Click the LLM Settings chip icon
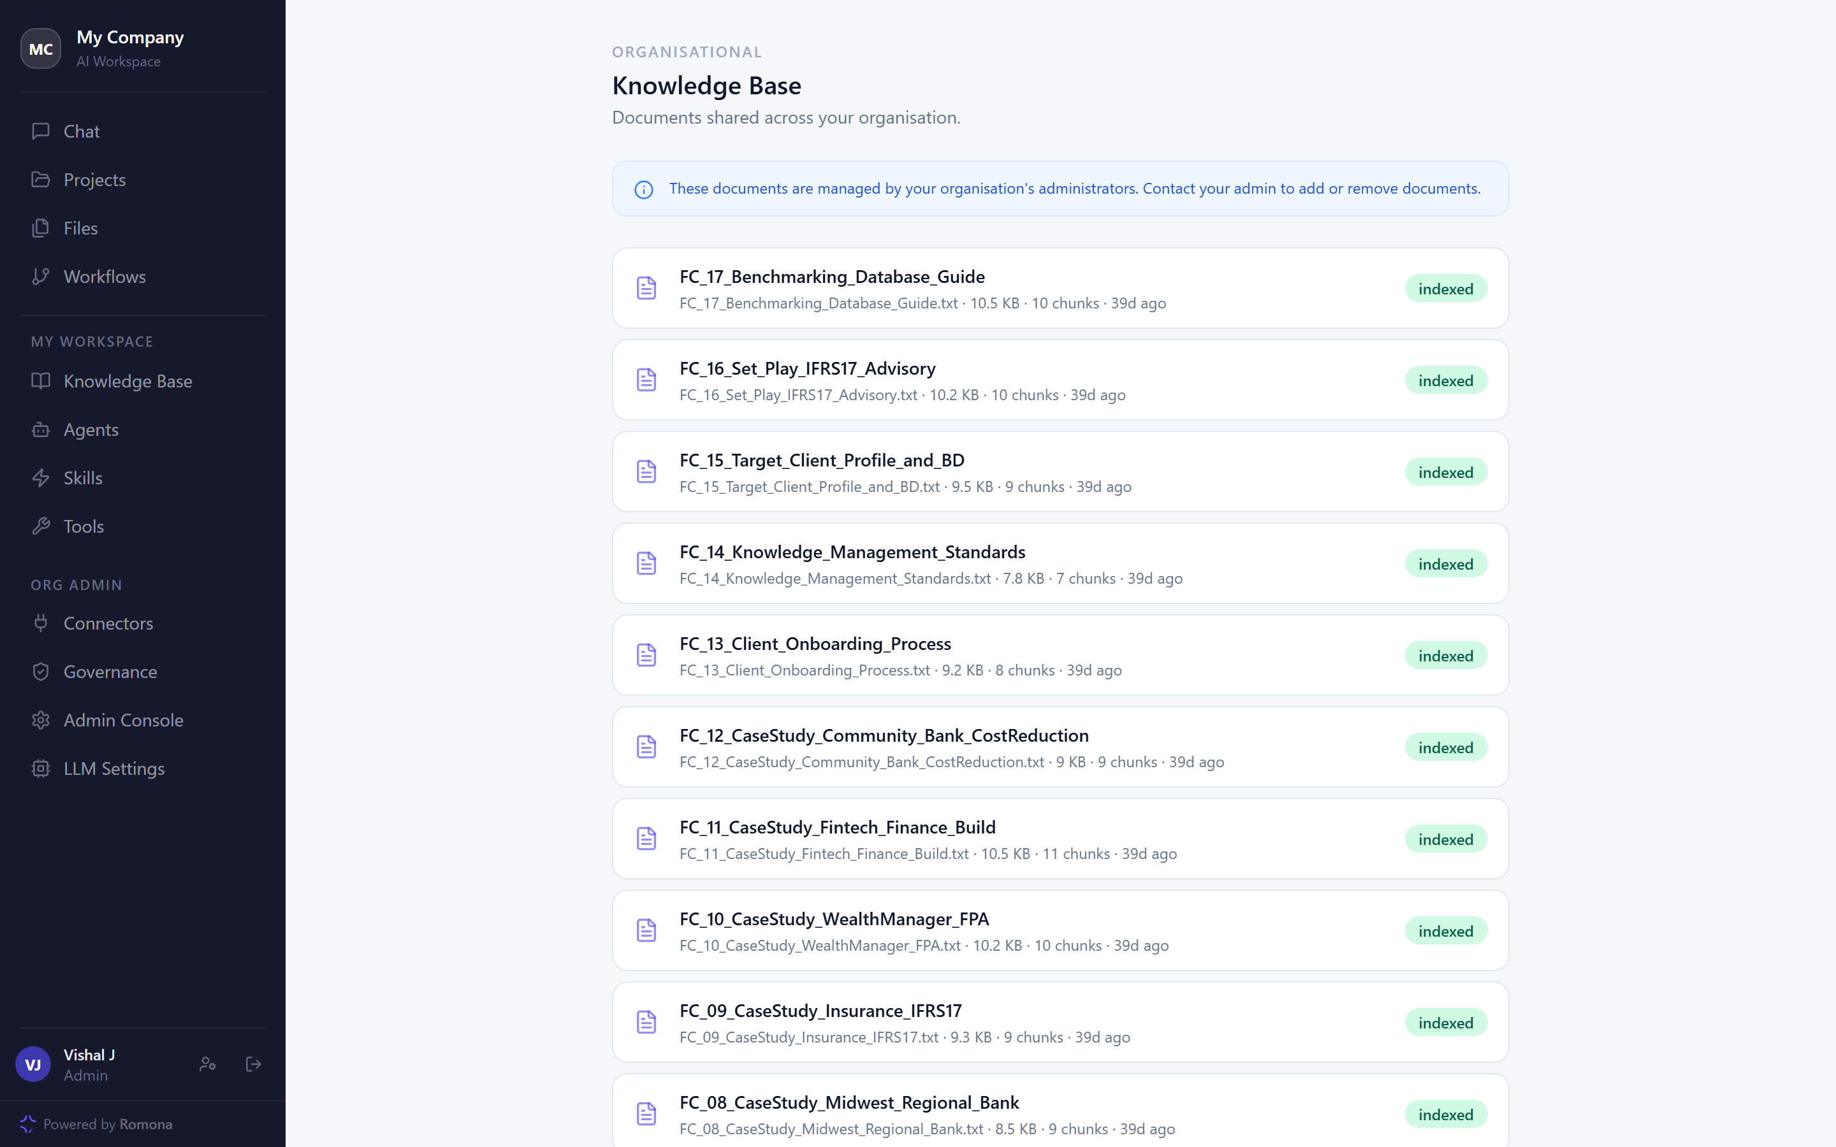 (x=41, y=768)
